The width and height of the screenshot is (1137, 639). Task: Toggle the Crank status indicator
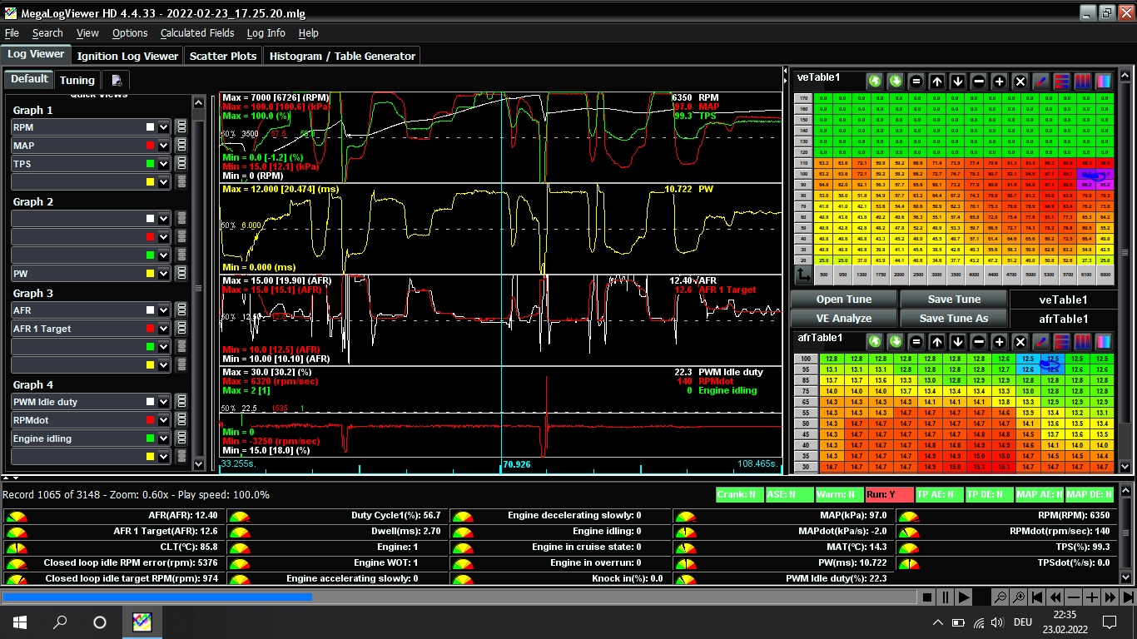pyautogui.click(x=739, y=494)
